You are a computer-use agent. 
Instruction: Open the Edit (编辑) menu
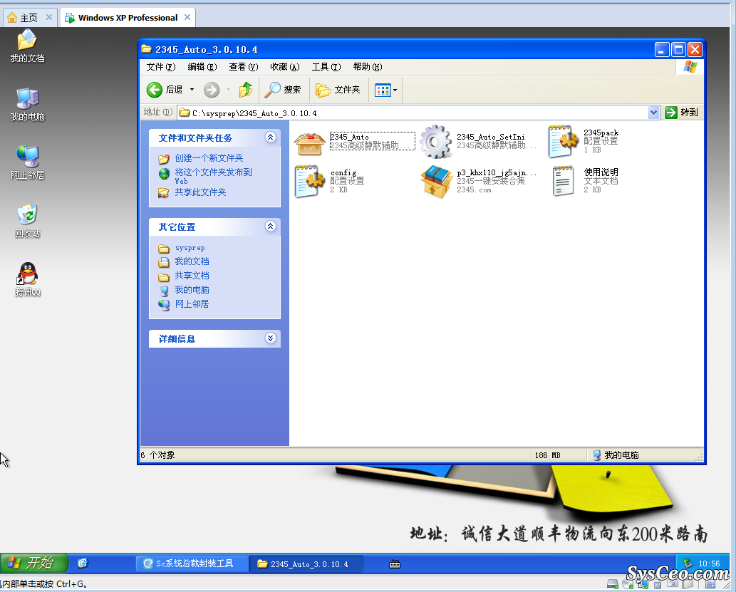click(202, 67)
